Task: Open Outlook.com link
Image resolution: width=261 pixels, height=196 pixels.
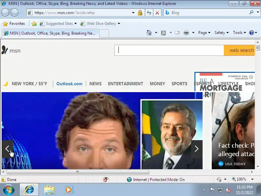Action: (69, 84)
